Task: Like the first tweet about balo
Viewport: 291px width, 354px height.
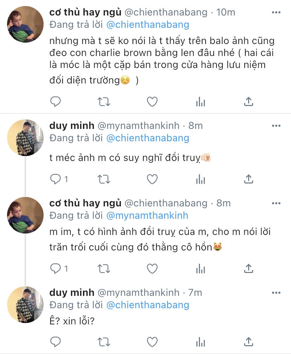Action: (152, 102)
